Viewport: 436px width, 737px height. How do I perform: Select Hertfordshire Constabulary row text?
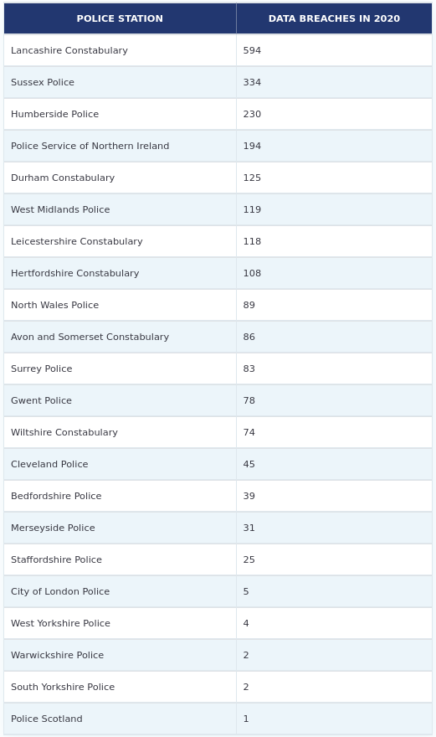pyautogui.click(x=75, y=273)
